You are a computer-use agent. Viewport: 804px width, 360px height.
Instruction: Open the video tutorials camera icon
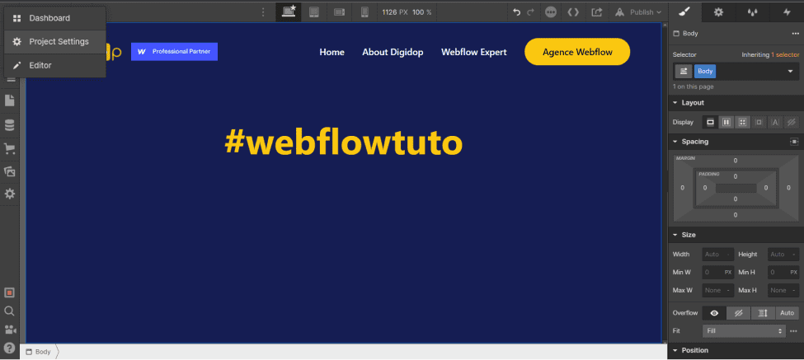(9, 329)
